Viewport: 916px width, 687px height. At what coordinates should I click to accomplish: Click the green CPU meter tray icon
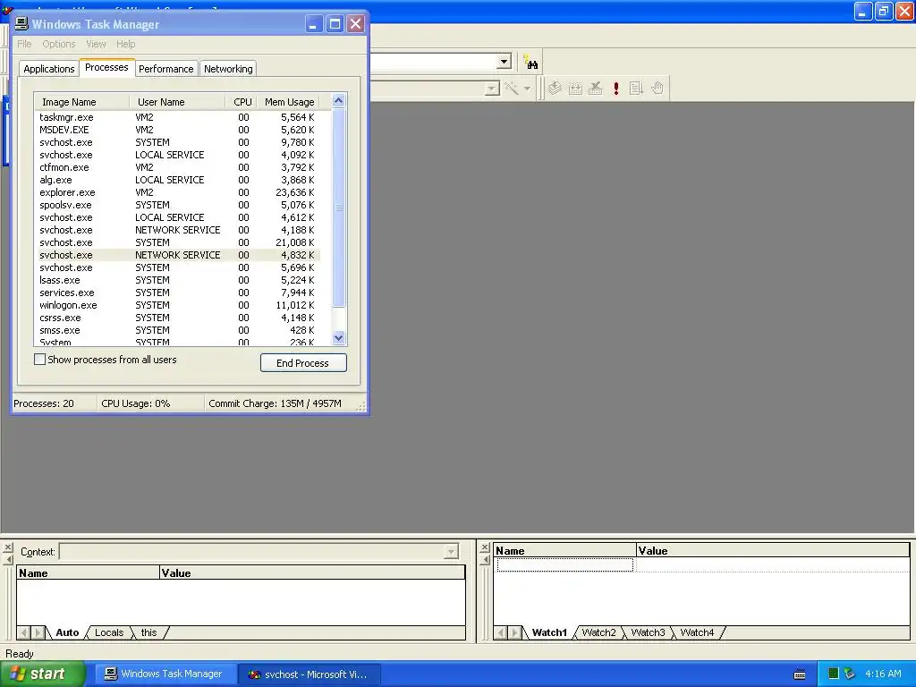point(834,674)
